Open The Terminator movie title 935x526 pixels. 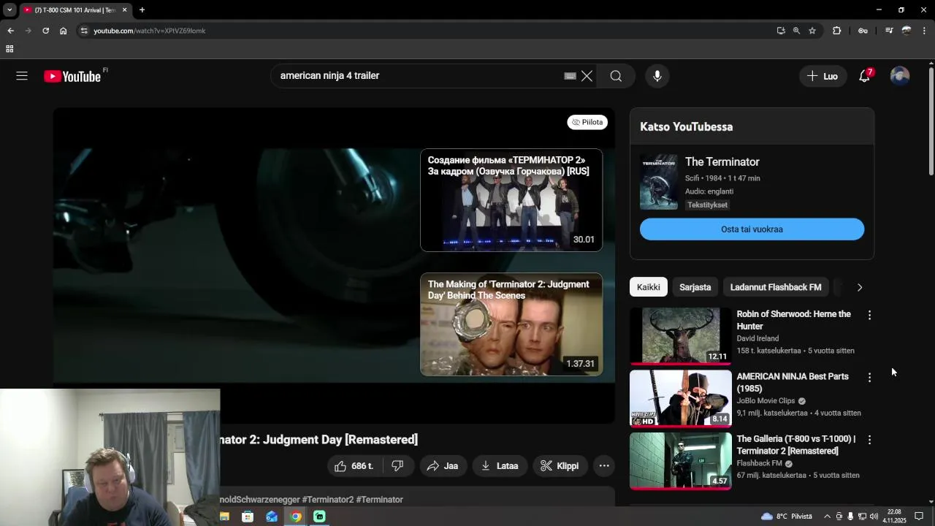tap(722, 162)
